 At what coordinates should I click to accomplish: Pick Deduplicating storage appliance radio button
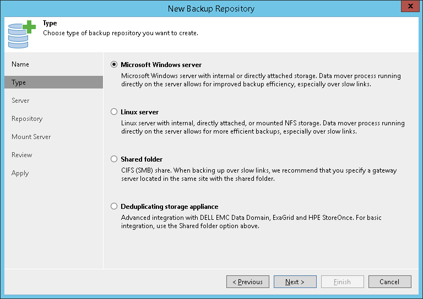(x=114, y=206)
